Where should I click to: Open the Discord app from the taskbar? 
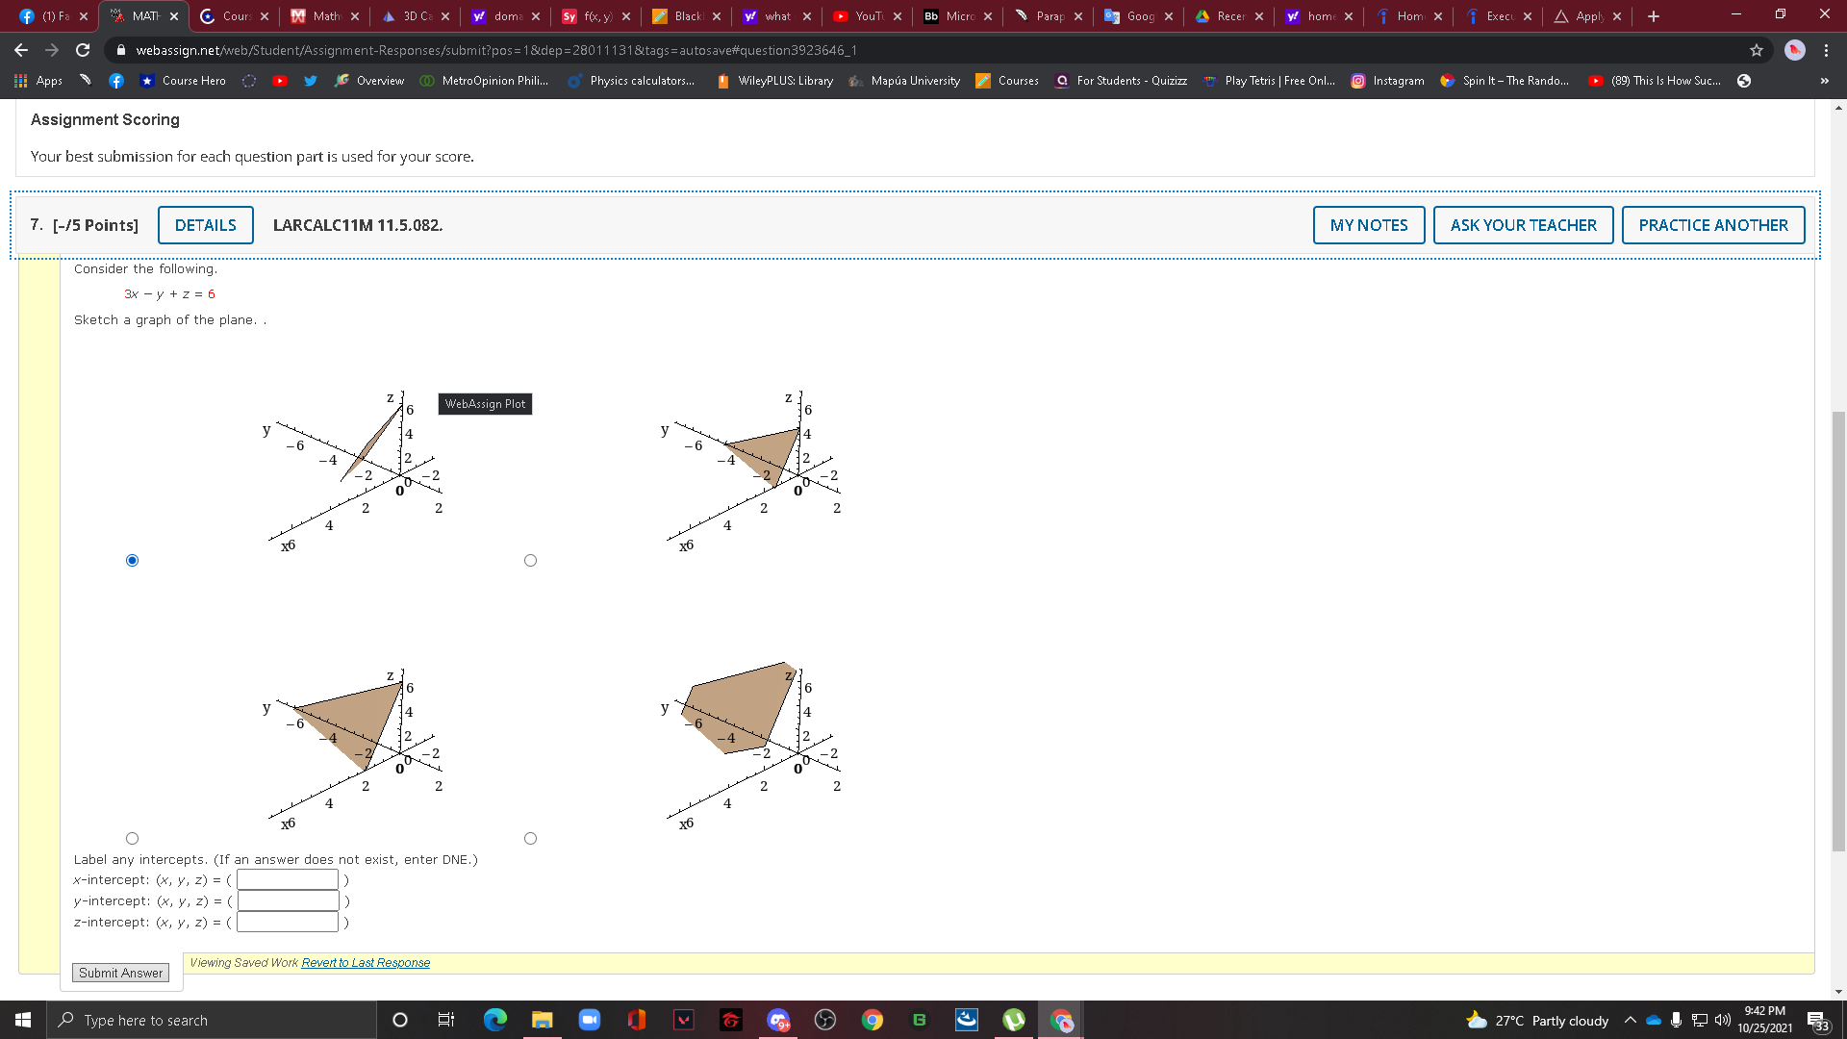[x=778, y=1019]
